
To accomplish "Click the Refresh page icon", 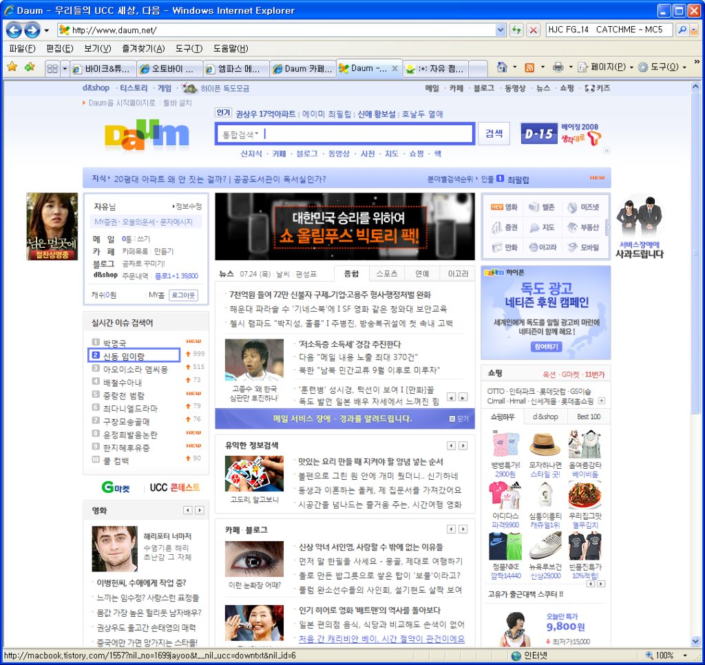I will click(516, 30).
